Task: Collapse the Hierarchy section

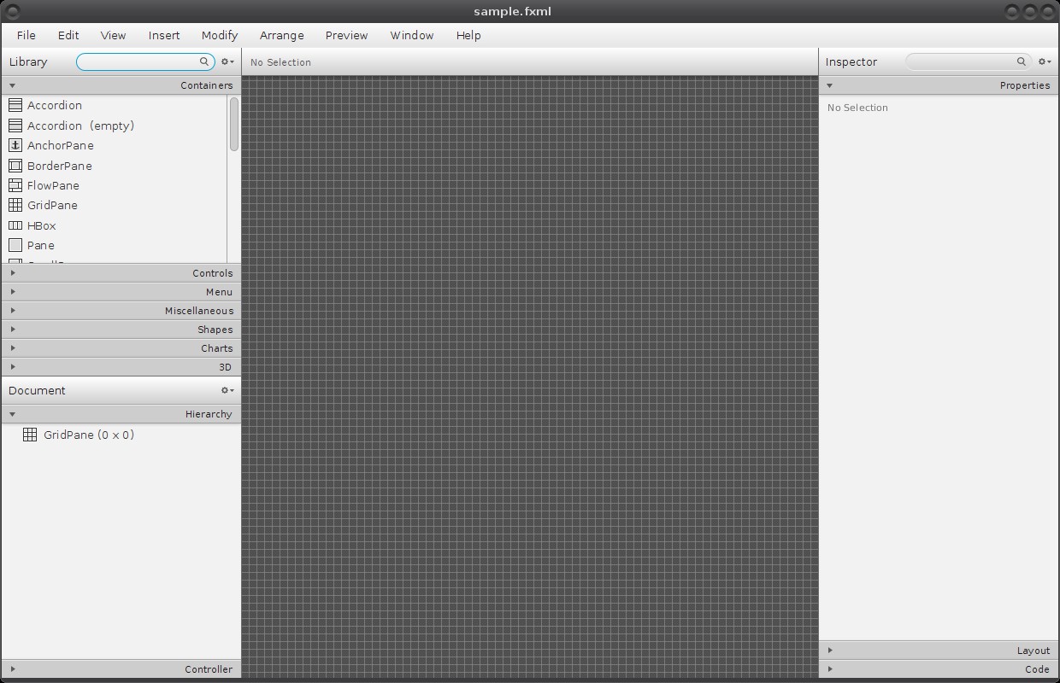Action: (12, 413)
